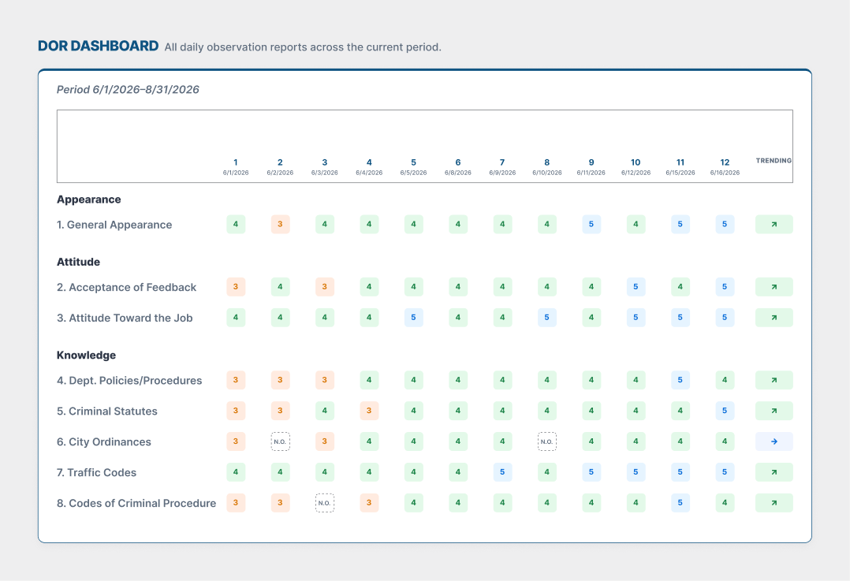Screen dimensions: 850x581
Task: Click Codes of Criminal Procedure score 5 on 6/15/2026
Action: point(680,503)
